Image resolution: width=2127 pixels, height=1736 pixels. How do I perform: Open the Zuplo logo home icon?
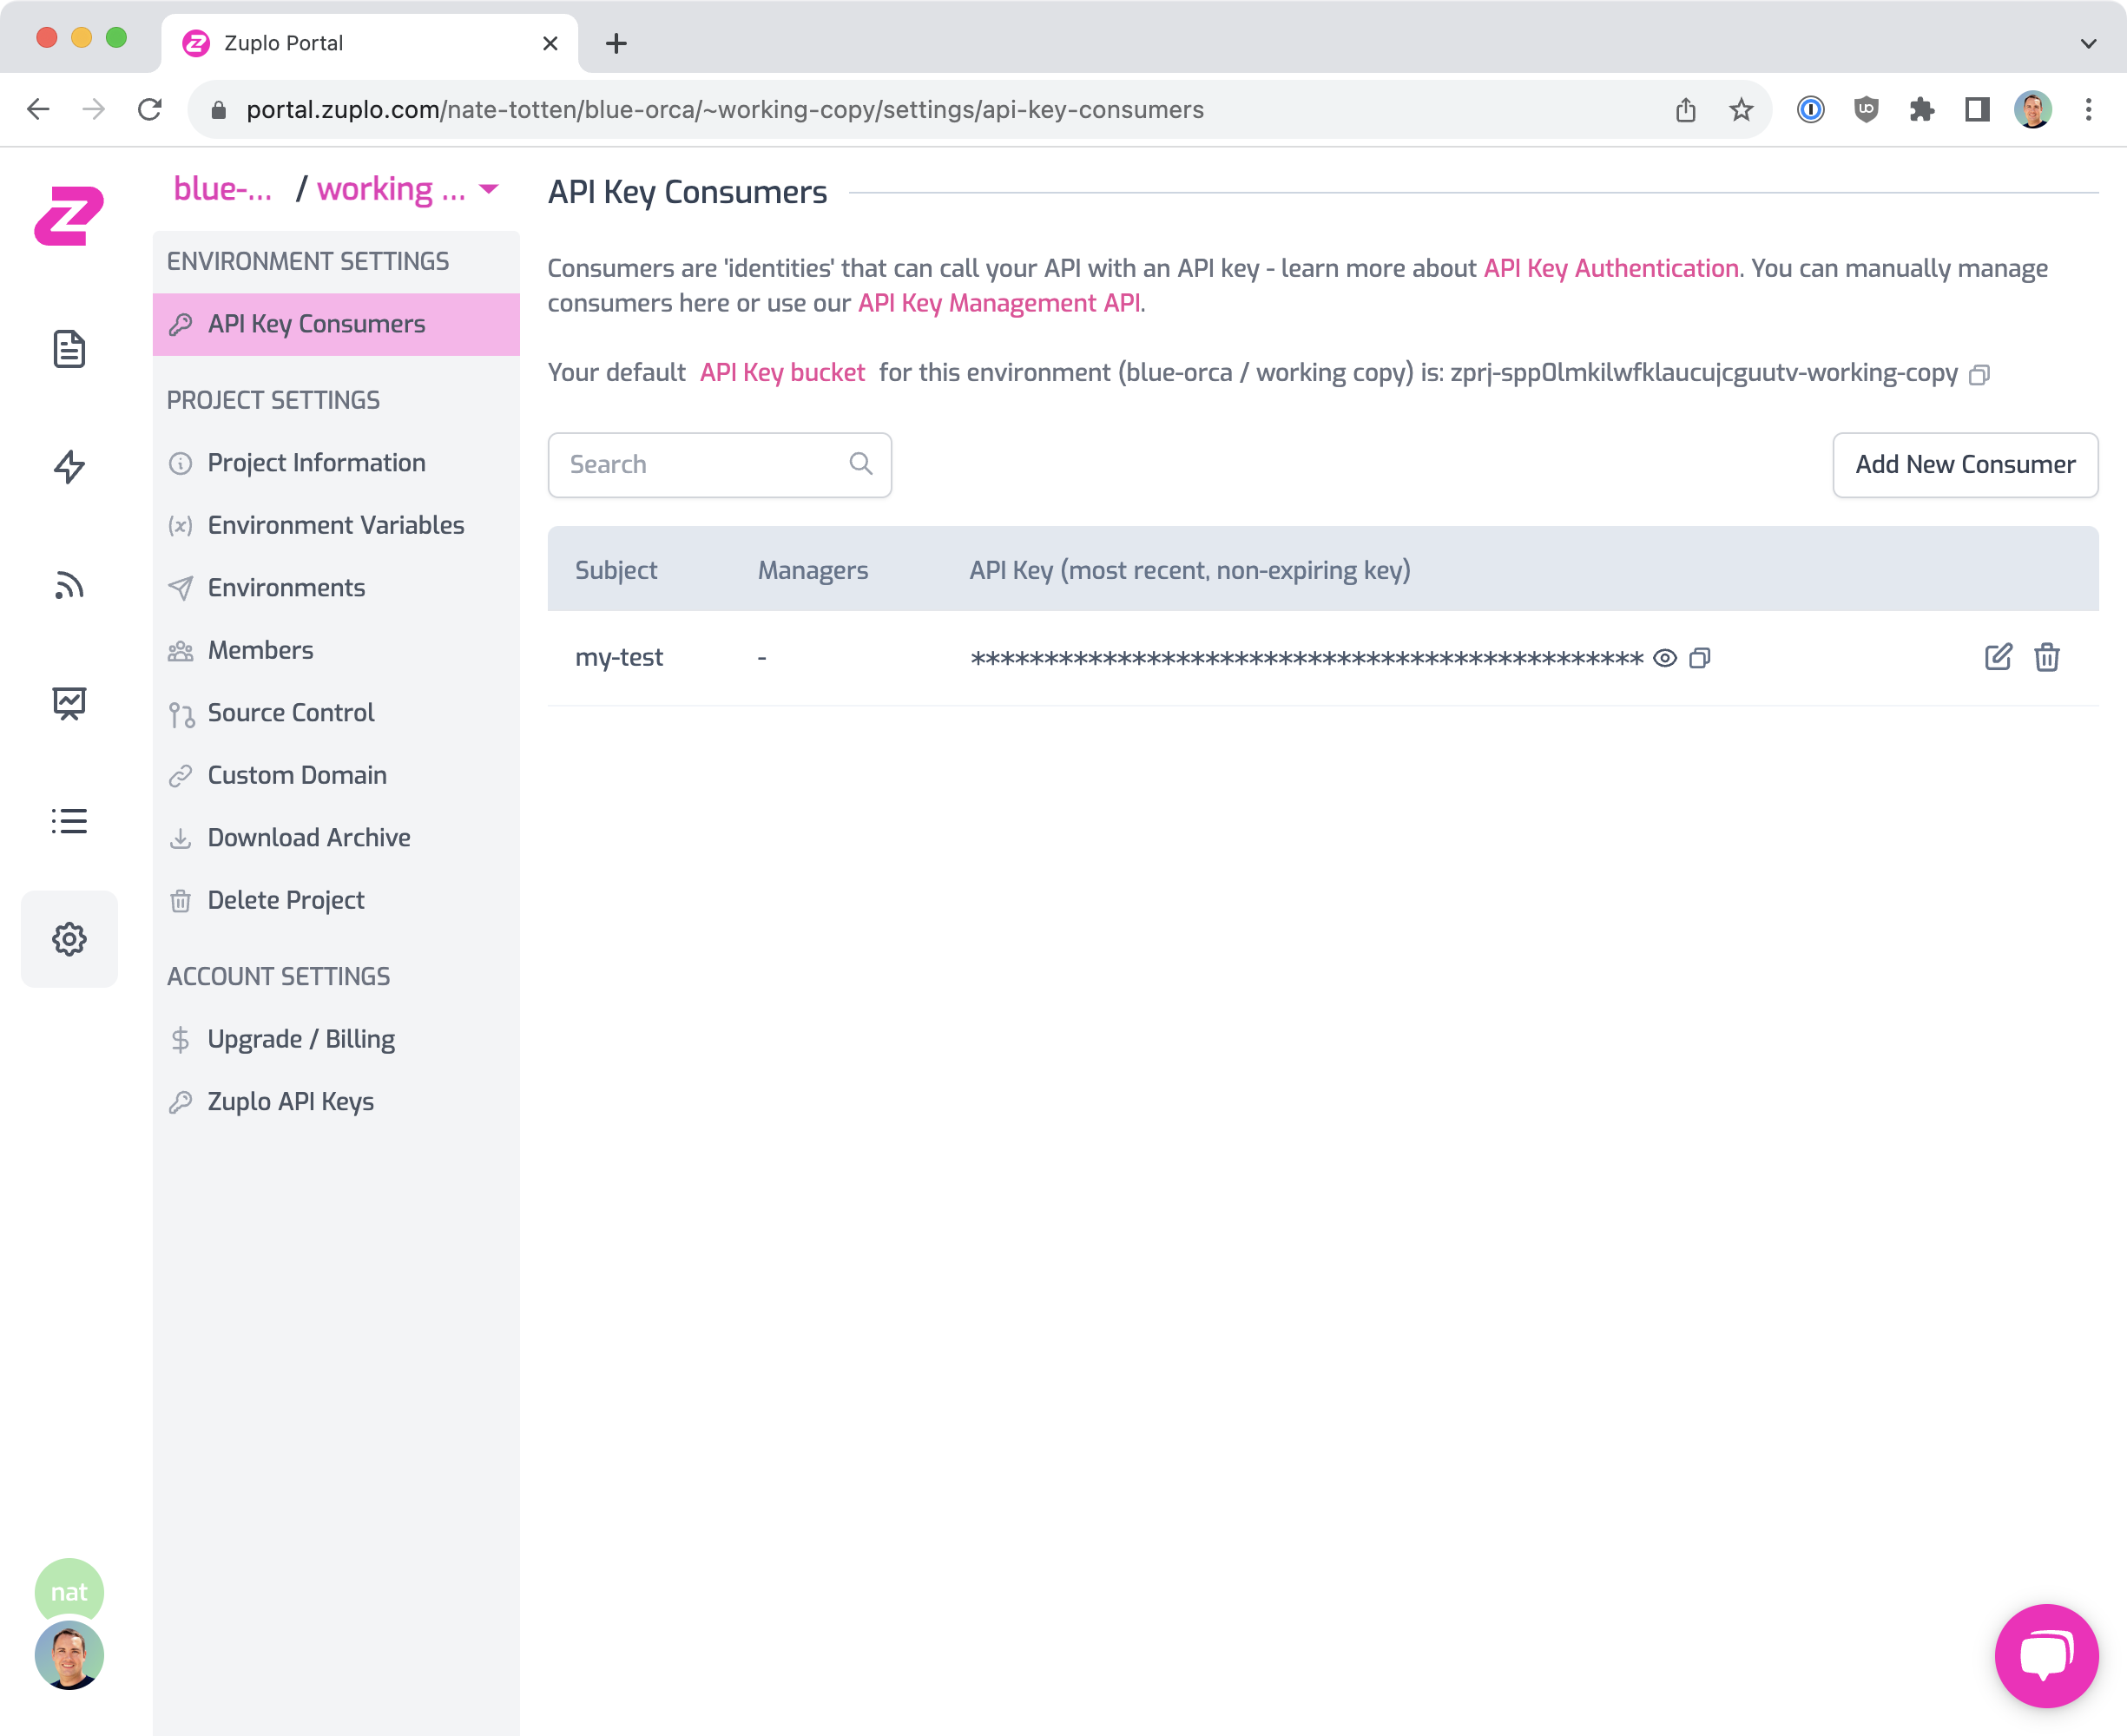69,214
